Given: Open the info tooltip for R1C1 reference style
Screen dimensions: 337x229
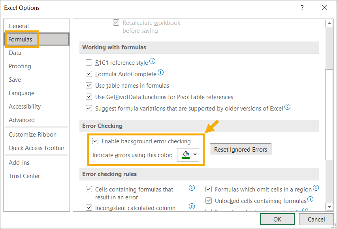Looking at the screenshot, I should [x=152, y=61].
